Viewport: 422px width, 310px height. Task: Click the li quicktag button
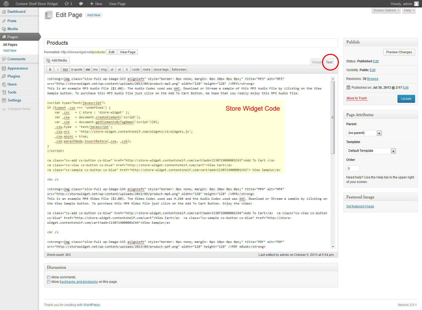pyautogui.click(x=127, y=70)
